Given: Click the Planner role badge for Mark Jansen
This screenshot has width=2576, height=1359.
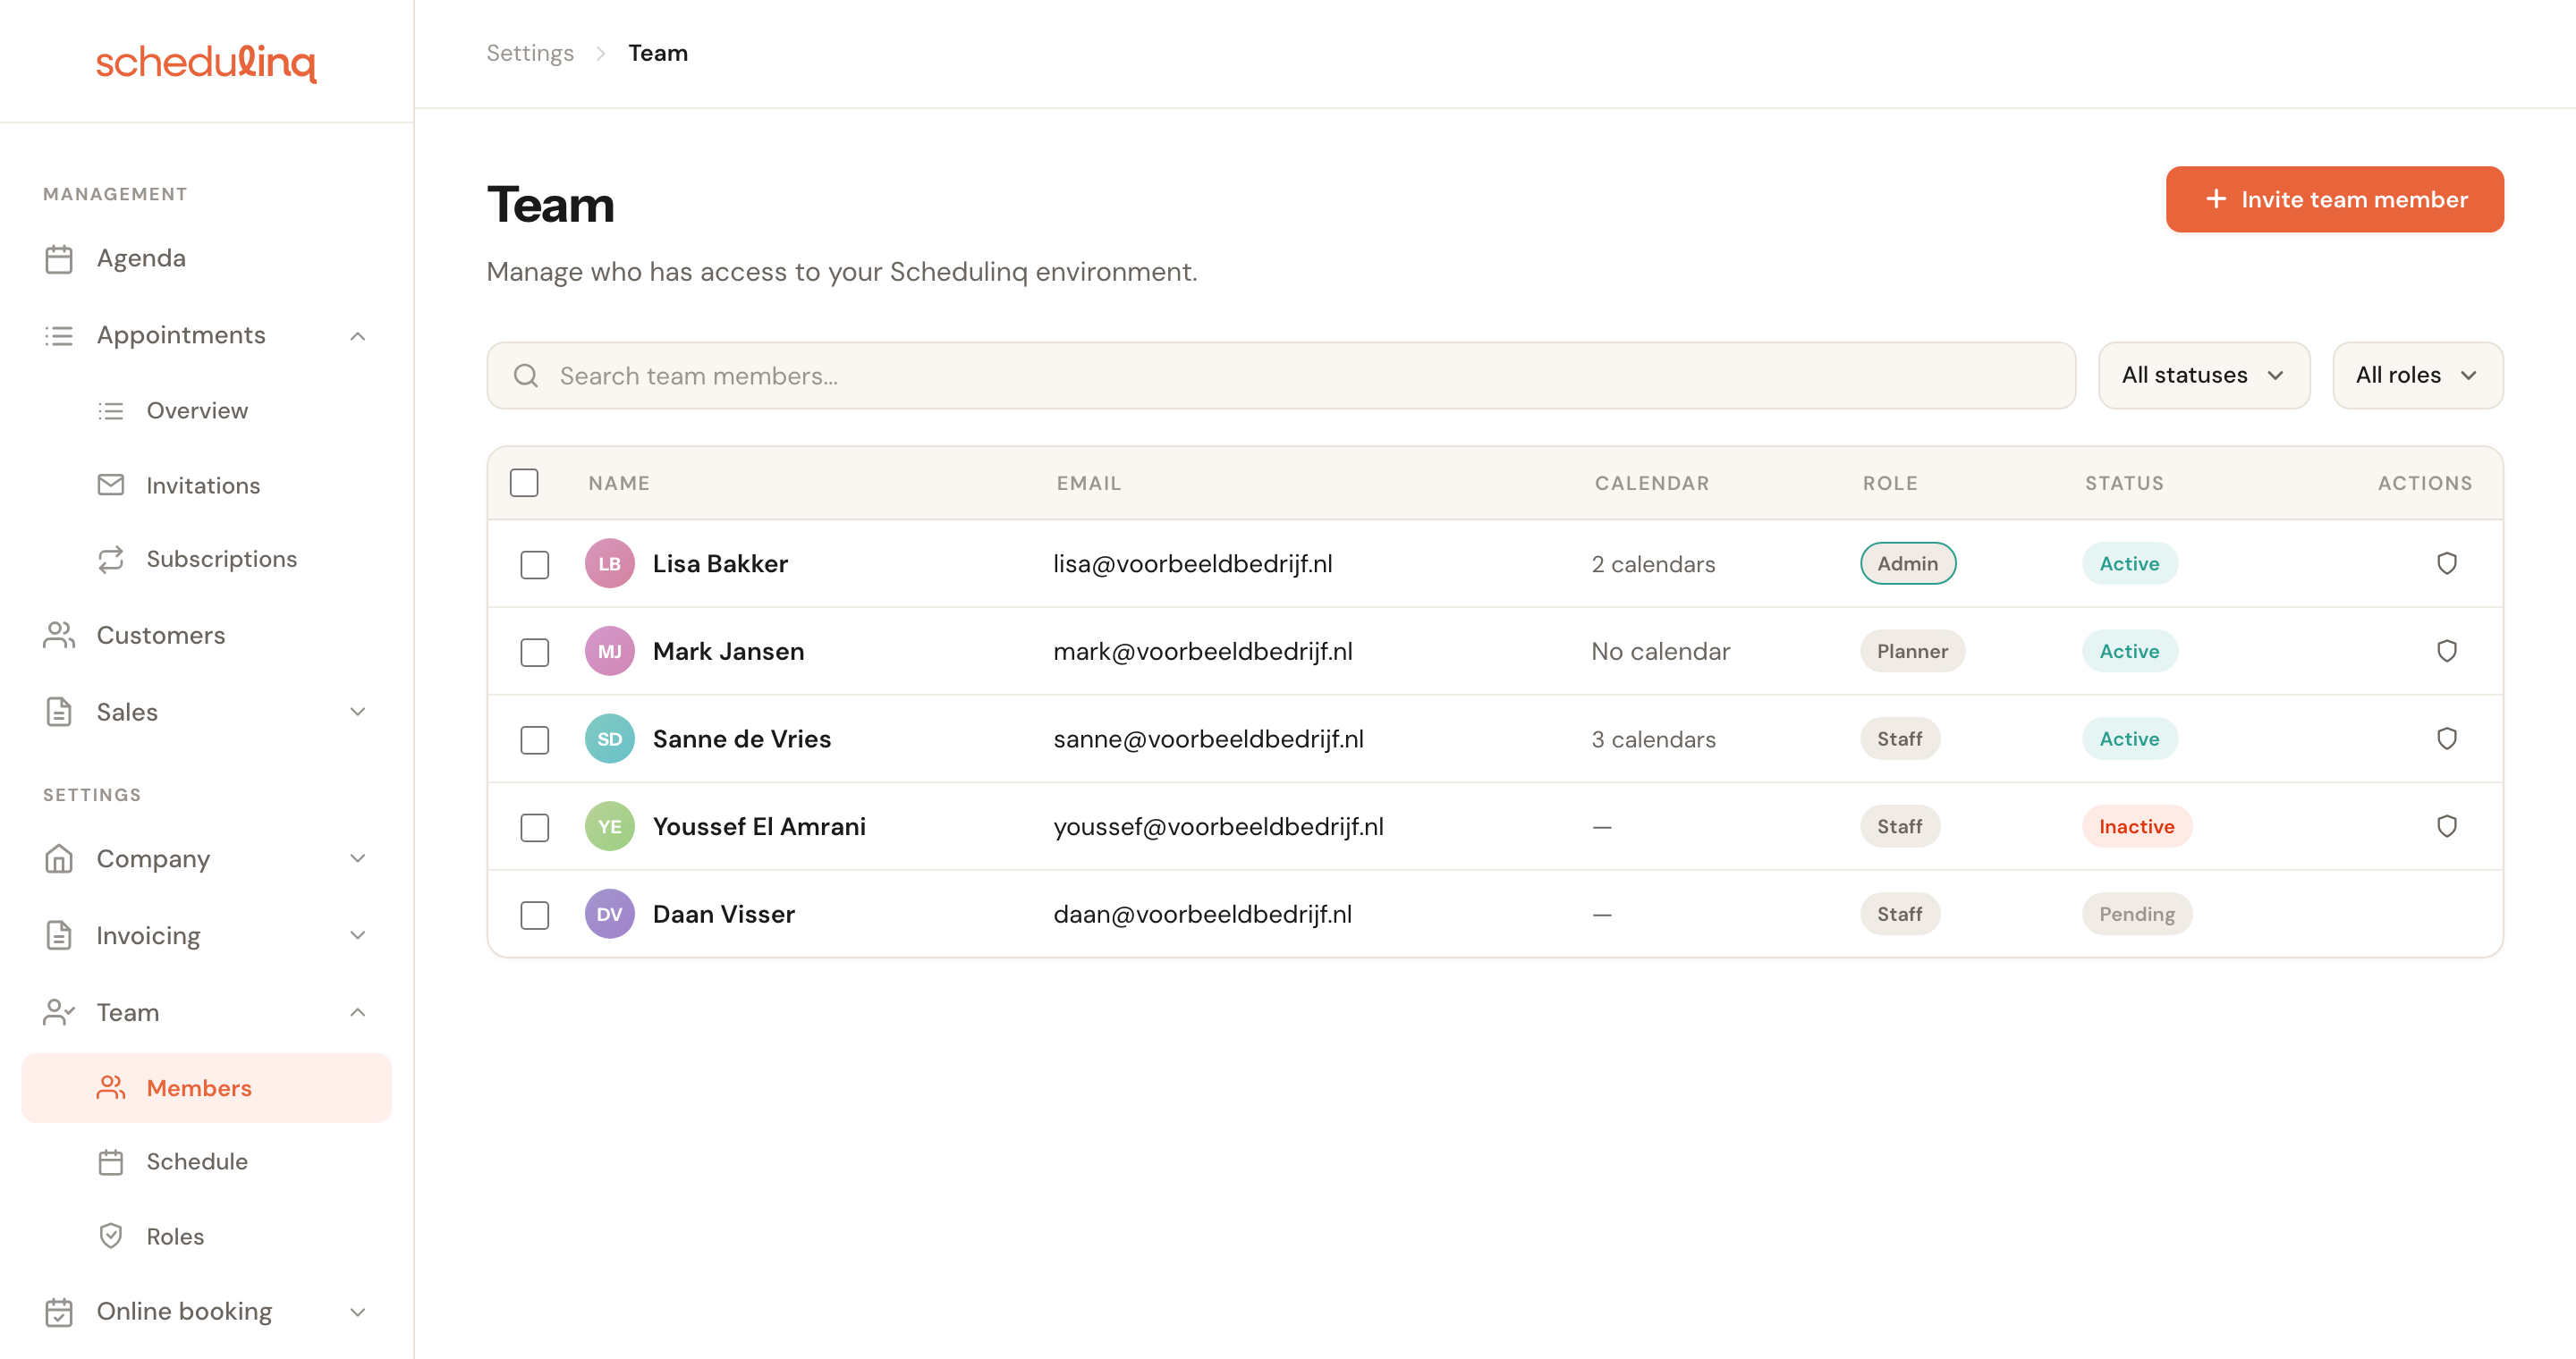Looking at the screenshot, I should [1912, 652].
